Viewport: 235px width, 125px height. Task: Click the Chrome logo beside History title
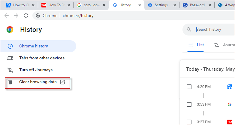[10, 30]
